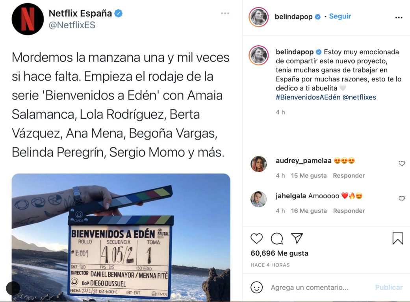The width and height of the screenshot is (410, 302).
Task: Open the #BienvenidosAEdén hashtag link
Action: [x=308, y=98]
